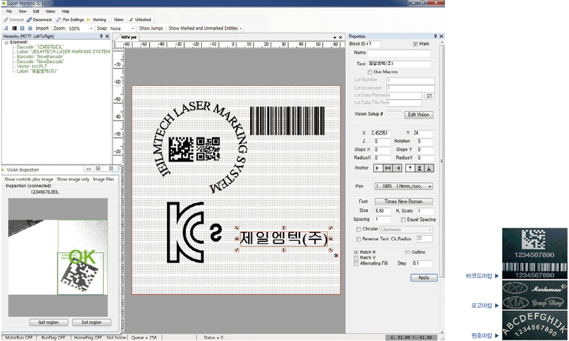
Task: Click the Apply button
Action: [x=424, y=278]
